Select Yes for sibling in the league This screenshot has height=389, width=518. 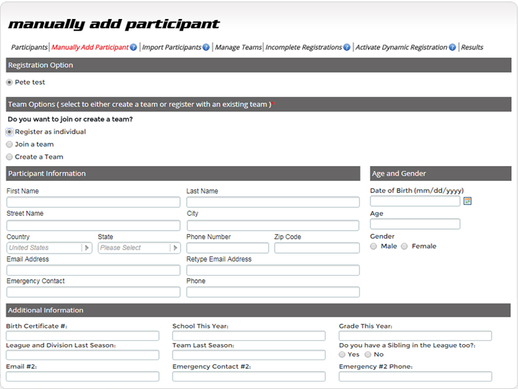click(x=343, y=354)
